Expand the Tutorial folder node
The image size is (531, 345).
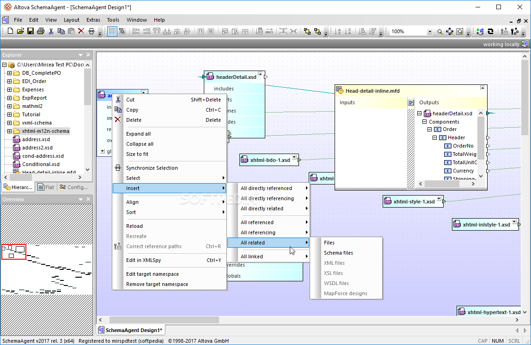coord(10,114)
